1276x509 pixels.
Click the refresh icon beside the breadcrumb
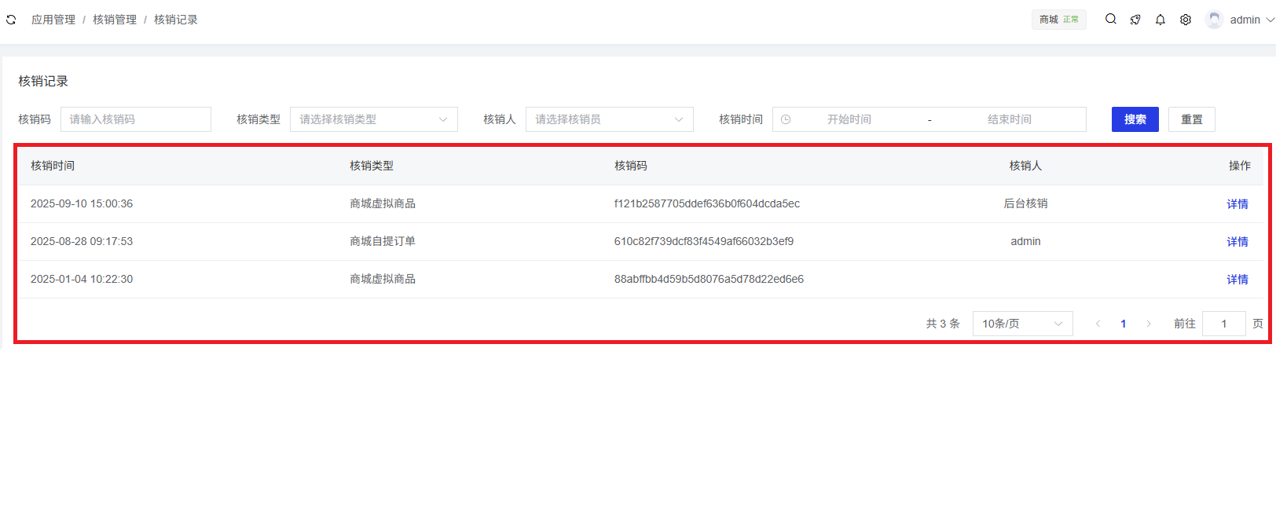click(x=11, y=20)
